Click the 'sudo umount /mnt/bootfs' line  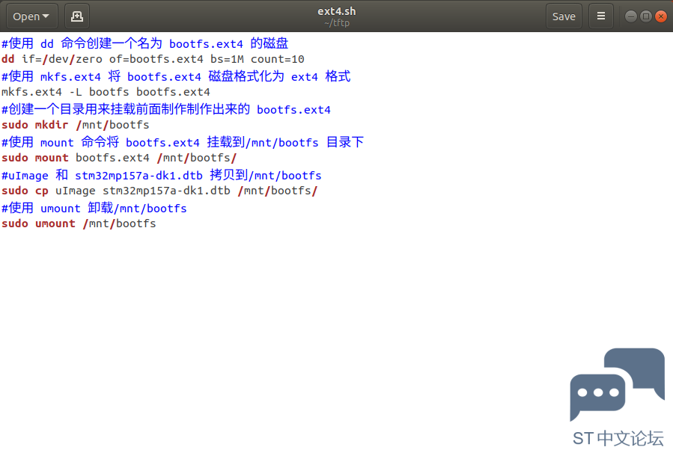pos(79,224)
